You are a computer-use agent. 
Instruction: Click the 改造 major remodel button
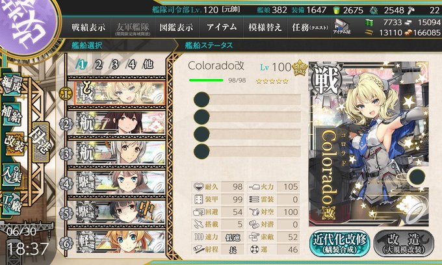404,243
